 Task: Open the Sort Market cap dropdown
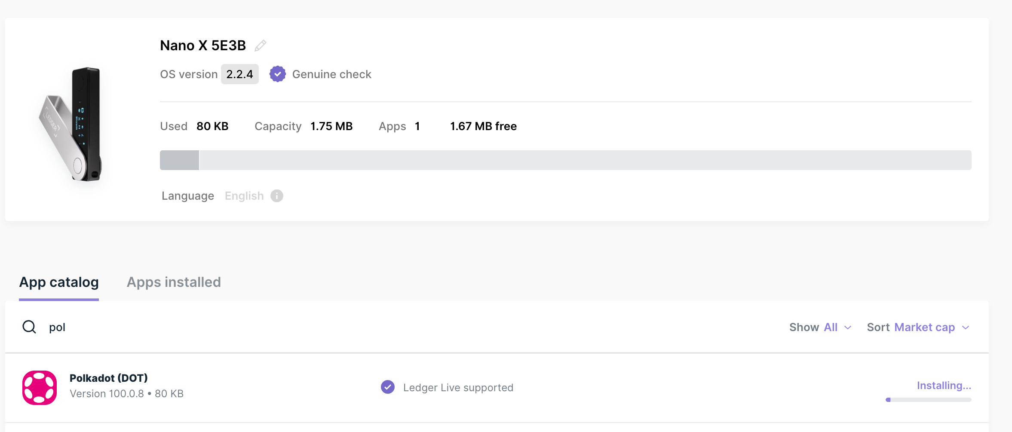pos(918,327)
